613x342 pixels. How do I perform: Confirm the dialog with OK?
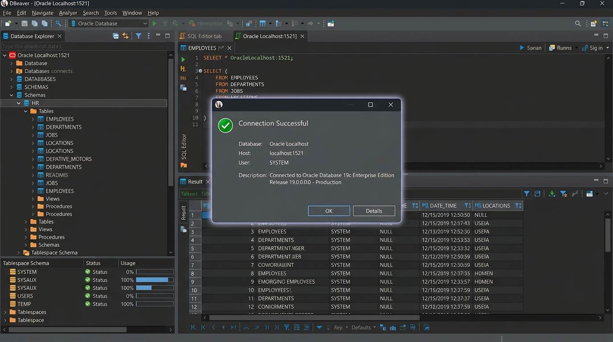click(329, 211)
